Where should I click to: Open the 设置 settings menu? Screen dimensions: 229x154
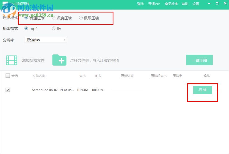tap(196, 4)
